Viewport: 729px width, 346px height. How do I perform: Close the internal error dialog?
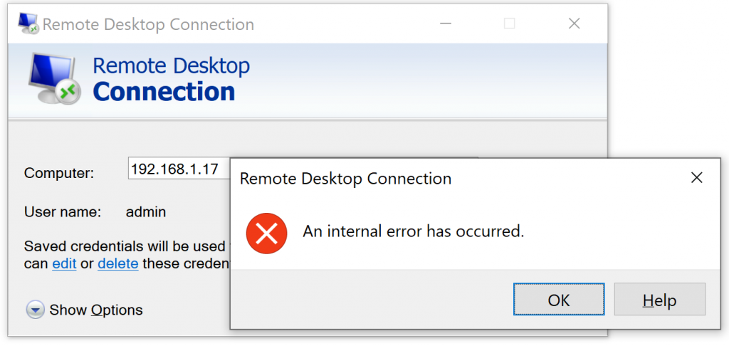696,177
